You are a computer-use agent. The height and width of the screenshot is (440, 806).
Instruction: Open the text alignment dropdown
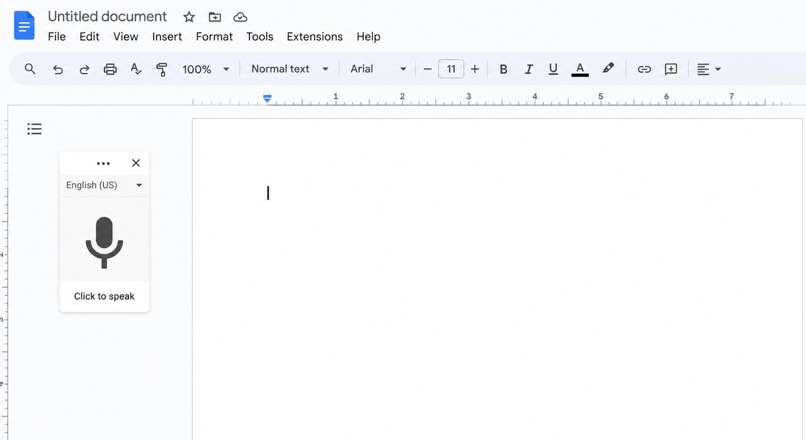click(x=709, y=69)
